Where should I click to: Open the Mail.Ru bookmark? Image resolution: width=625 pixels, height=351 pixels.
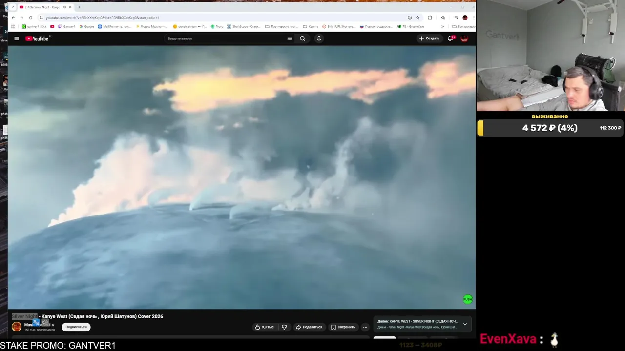click(x=114, y=27)
